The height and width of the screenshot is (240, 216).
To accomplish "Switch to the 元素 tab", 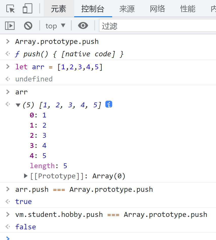I will (x=58, y=9).
